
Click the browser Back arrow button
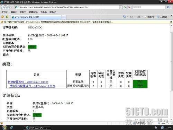pyautogui.click(x=3, y=7)
